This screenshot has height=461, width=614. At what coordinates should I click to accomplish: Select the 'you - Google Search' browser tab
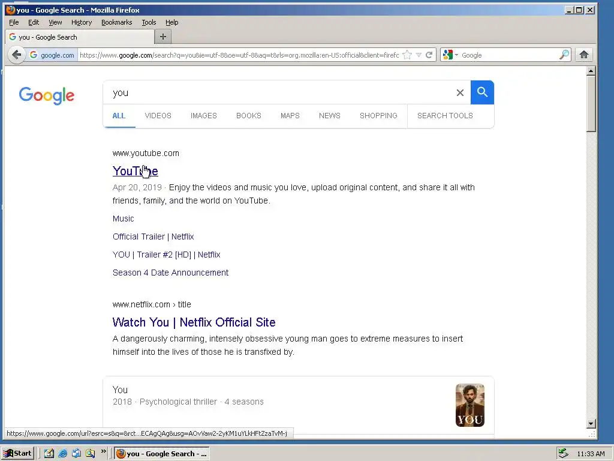click(x=80, y=37)
